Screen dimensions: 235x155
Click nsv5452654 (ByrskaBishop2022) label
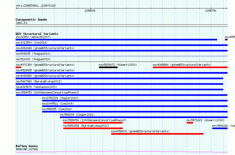point(86,126)
